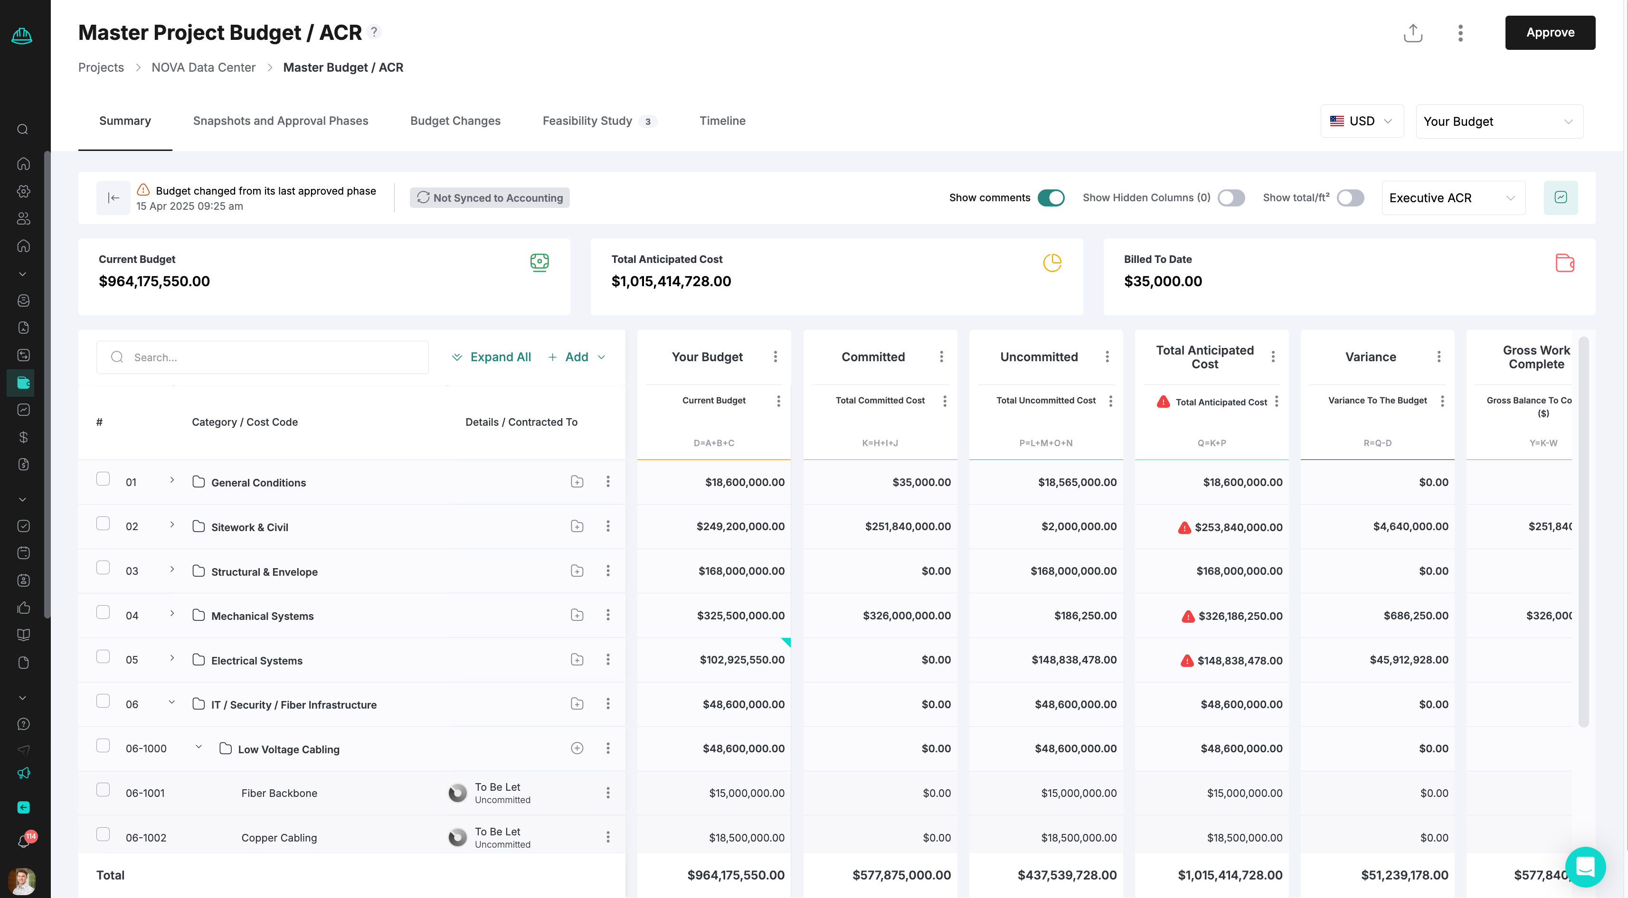Image resolution: width=1628 pixels, height=898 pixels.
Task: Open the sidebar thumbs-up approvals icon
Action: click(23, 608)
